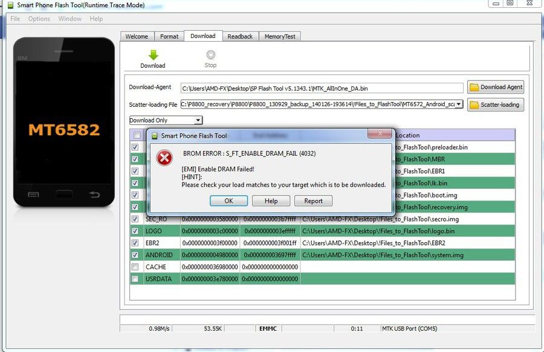This screenshot has height=352, width=544.
Task: Uncheck the MBR row checkbox
Action: pyautogui.click(x=135, y=159)
